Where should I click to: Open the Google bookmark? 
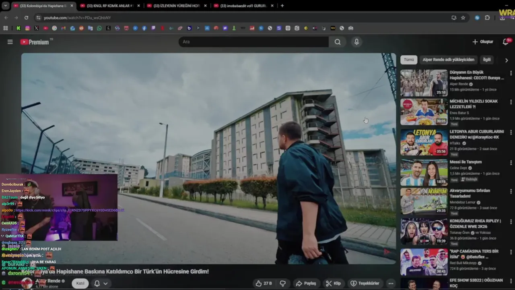click(x=54, y=28)
